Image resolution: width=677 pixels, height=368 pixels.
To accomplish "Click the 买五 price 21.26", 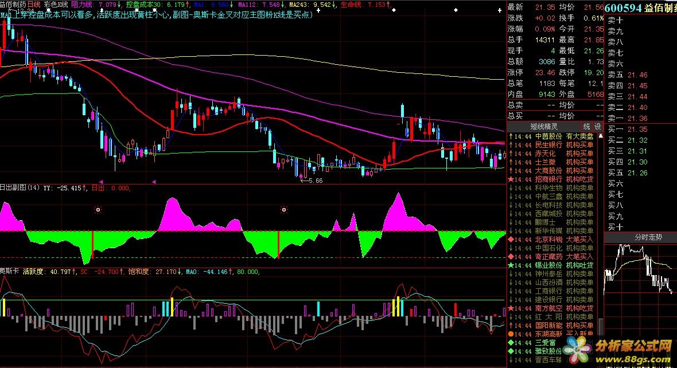I will point(637,173).
